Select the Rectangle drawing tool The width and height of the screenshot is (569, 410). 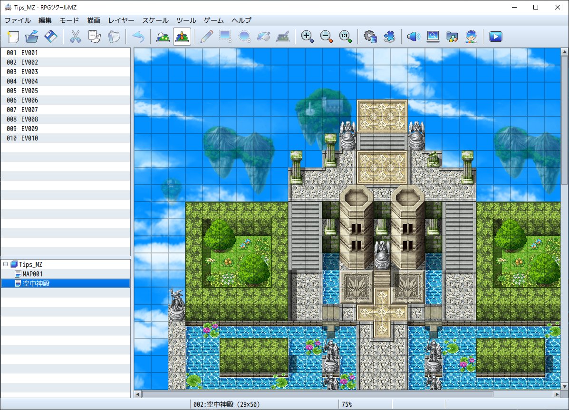[225, 37]
